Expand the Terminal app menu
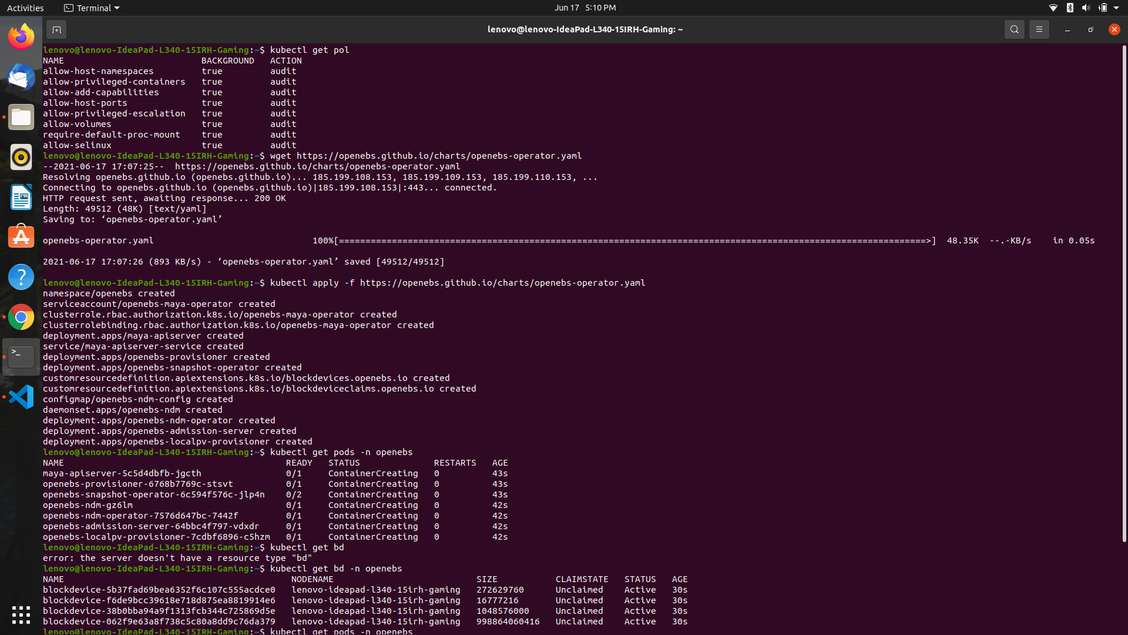 tap(92, 8)
